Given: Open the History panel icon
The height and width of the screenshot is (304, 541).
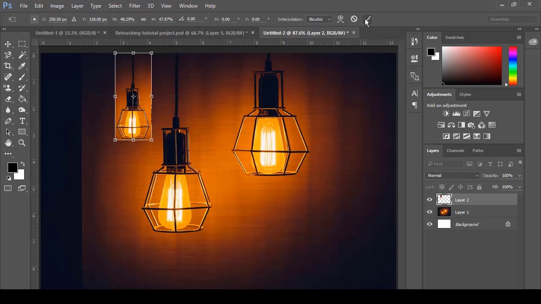Looking at the screenshot, I should (415, 41).
